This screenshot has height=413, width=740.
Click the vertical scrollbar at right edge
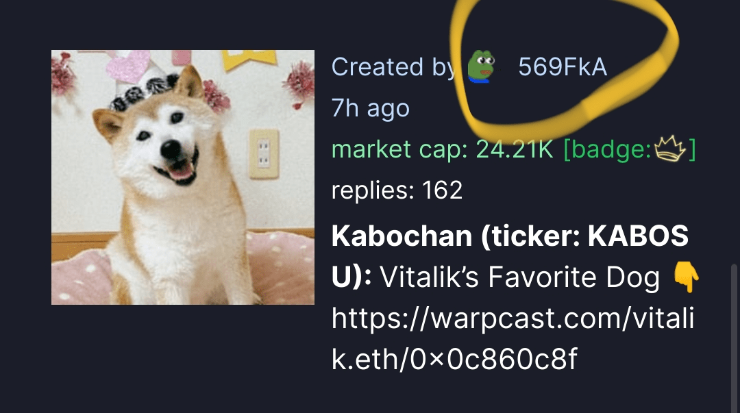click(x=735, y=337)
